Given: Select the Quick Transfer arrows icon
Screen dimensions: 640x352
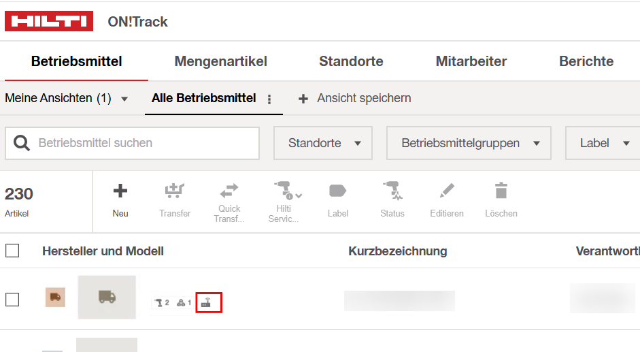Looking at the screenshot, I should 229,191.
